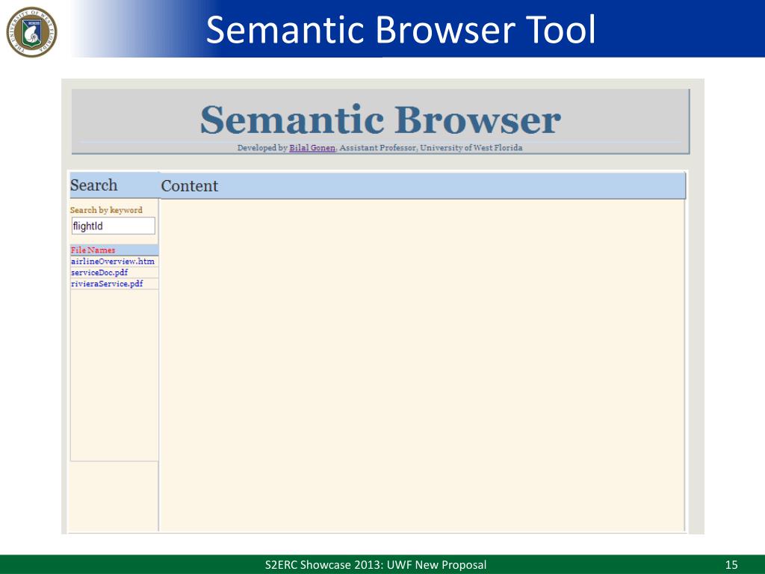Click University of West Florida in the byline
This screenshot has width=765, height=574.
[471, 148]
